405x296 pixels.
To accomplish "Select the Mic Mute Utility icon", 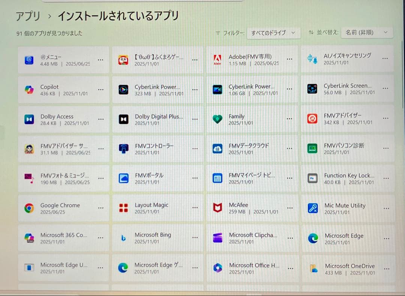I will click(x=312, y=208).
